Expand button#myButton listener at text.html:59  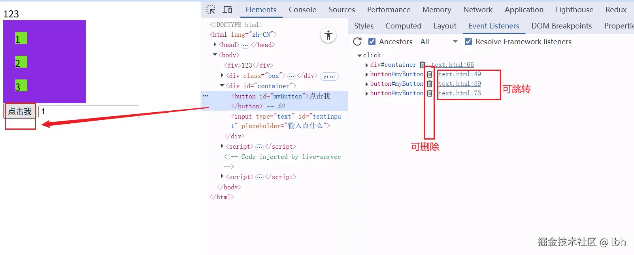(366, 84)
